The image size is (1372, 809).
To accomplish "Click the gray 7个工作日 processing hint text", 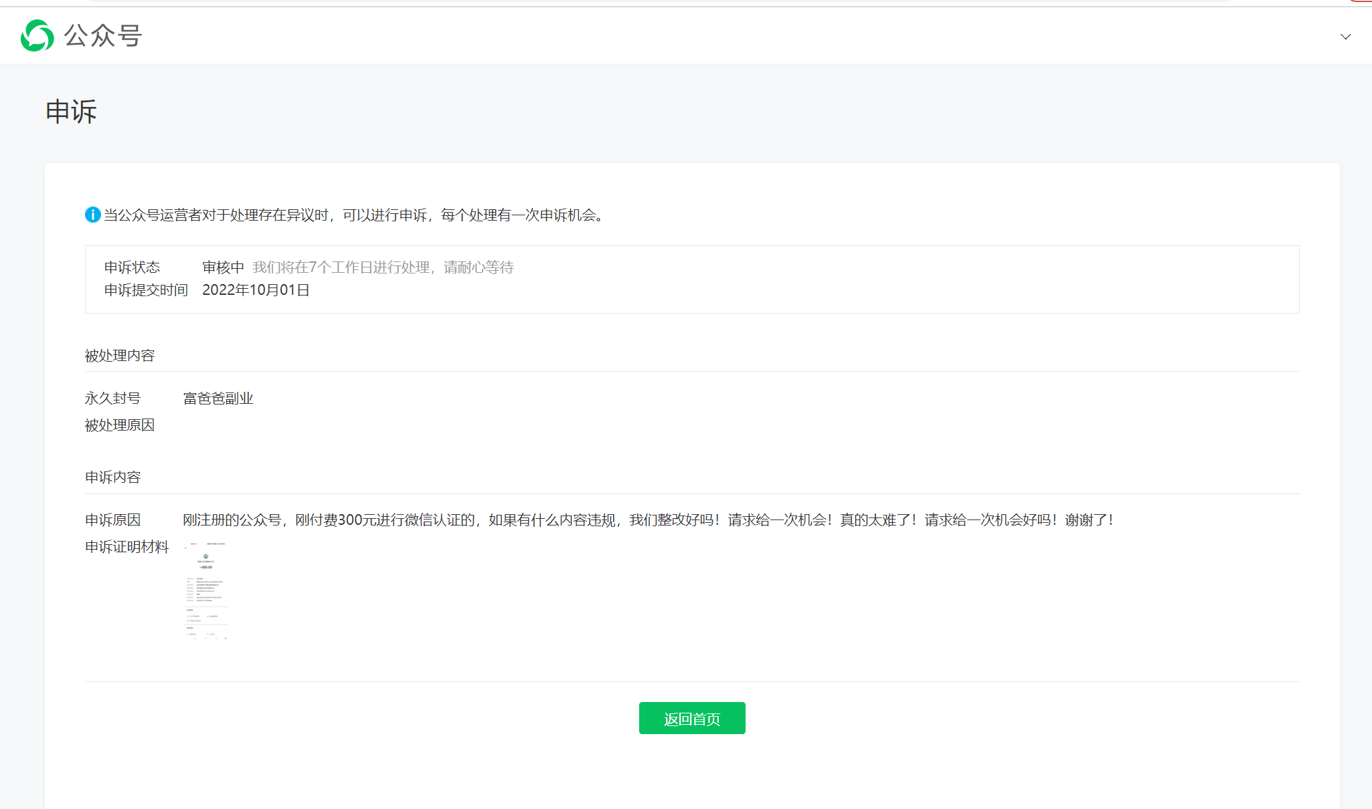I will tap(383, 267).
